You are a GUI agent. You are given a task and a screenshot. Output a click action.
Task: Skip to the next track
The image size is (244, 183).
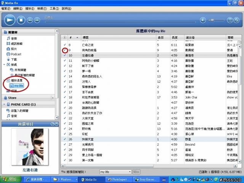(x=37, y=20)
